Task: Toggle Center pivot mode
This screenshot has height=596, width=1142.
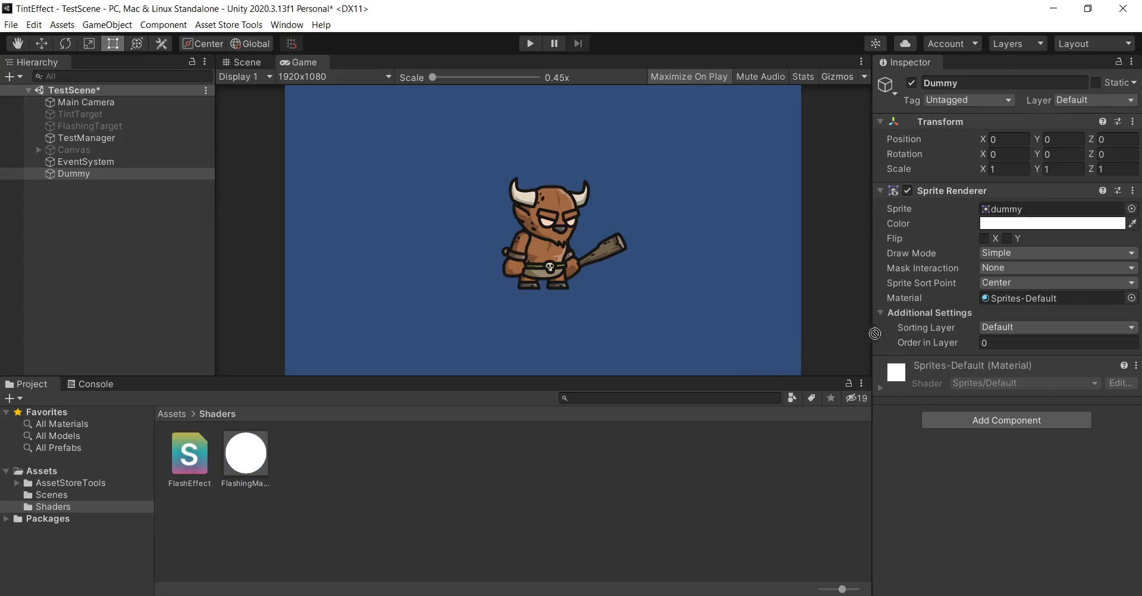Action: 203,43
